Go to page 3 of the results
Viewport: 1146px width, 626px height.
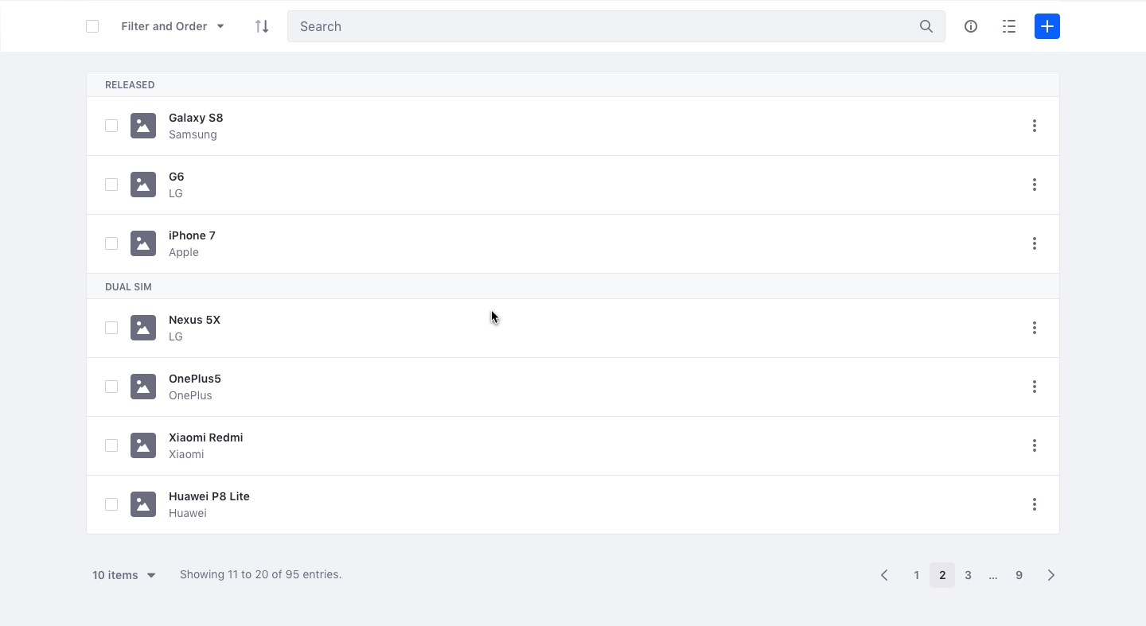[968, 574]
